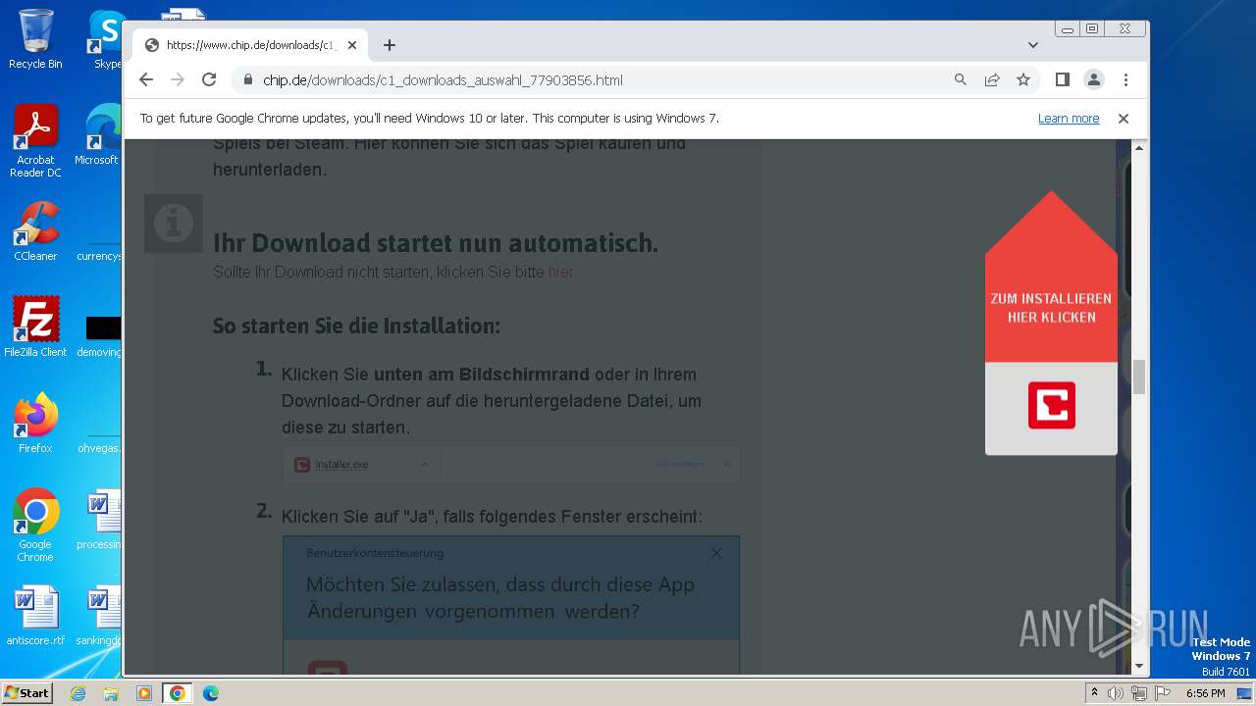Click the info icon beside download heading
The image size is (1256, 706).
[174, 224]
